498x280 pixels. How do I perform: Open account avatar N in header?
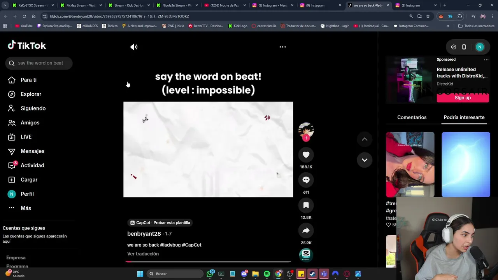coord(480,47)
